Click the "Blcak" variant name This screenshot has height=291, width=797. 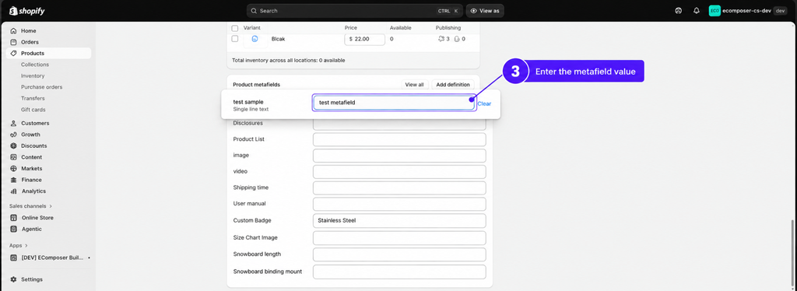click(279, 39)
